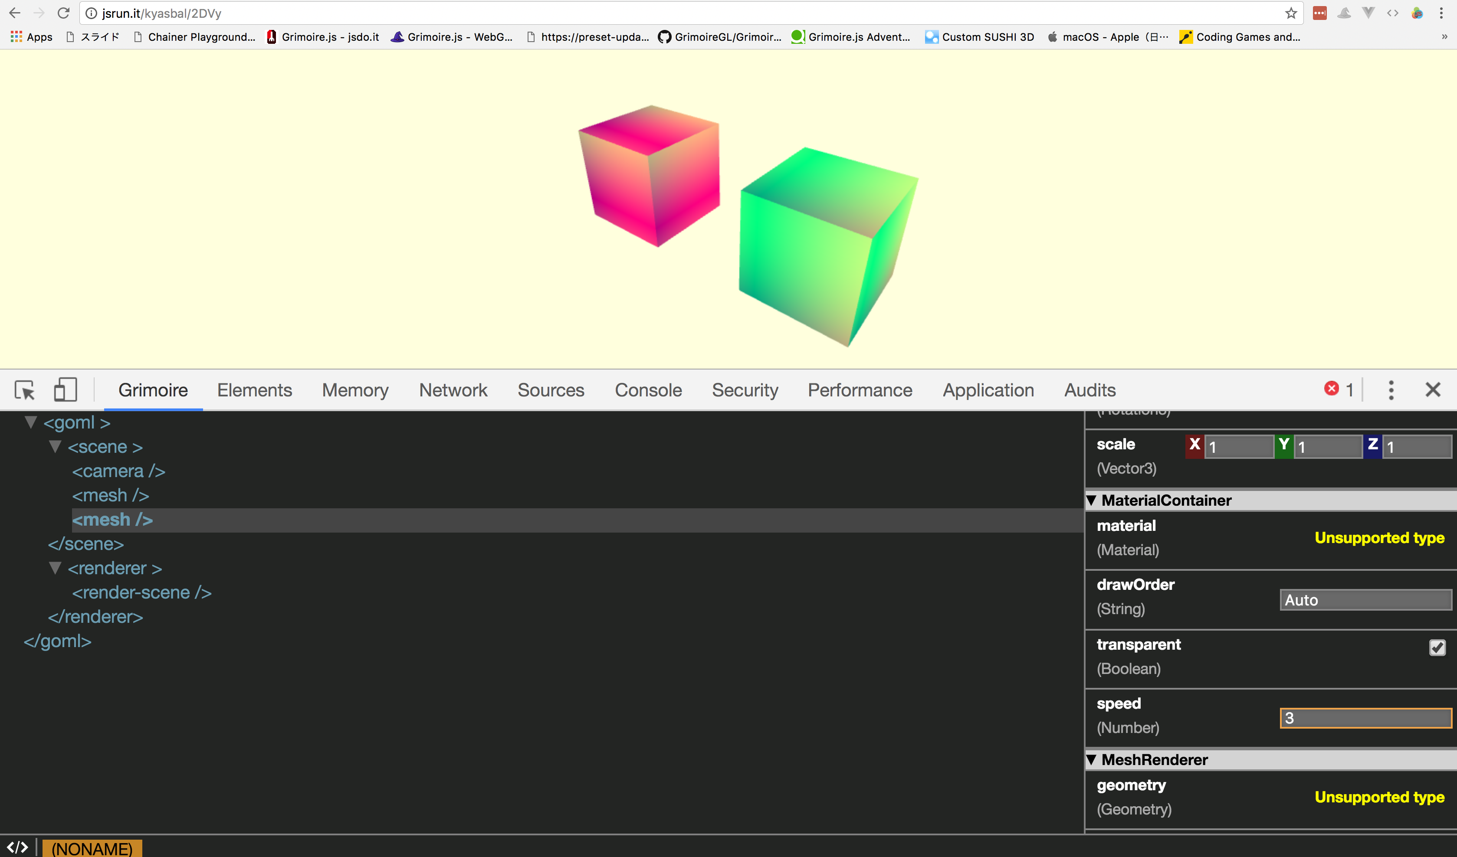This screenshot has height=857, width=1457.
Task: Switch to the Audits tab
Action: 1090,390
